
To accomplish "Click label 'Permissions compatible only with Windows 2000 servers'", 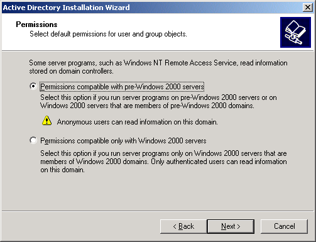I will click(x=123, y=141).
